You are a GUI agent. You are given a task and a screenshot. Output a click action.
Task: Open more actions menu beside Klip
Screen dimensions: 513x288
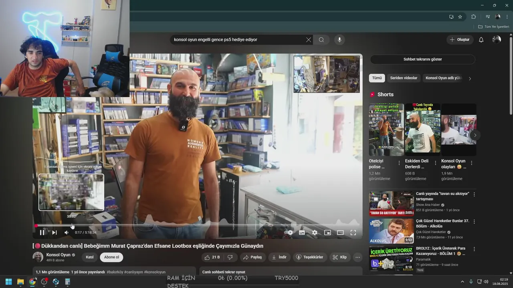point(358,257)
